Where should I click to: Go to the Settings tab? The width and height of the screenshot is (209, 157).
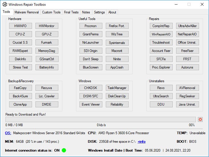point(99,12)
